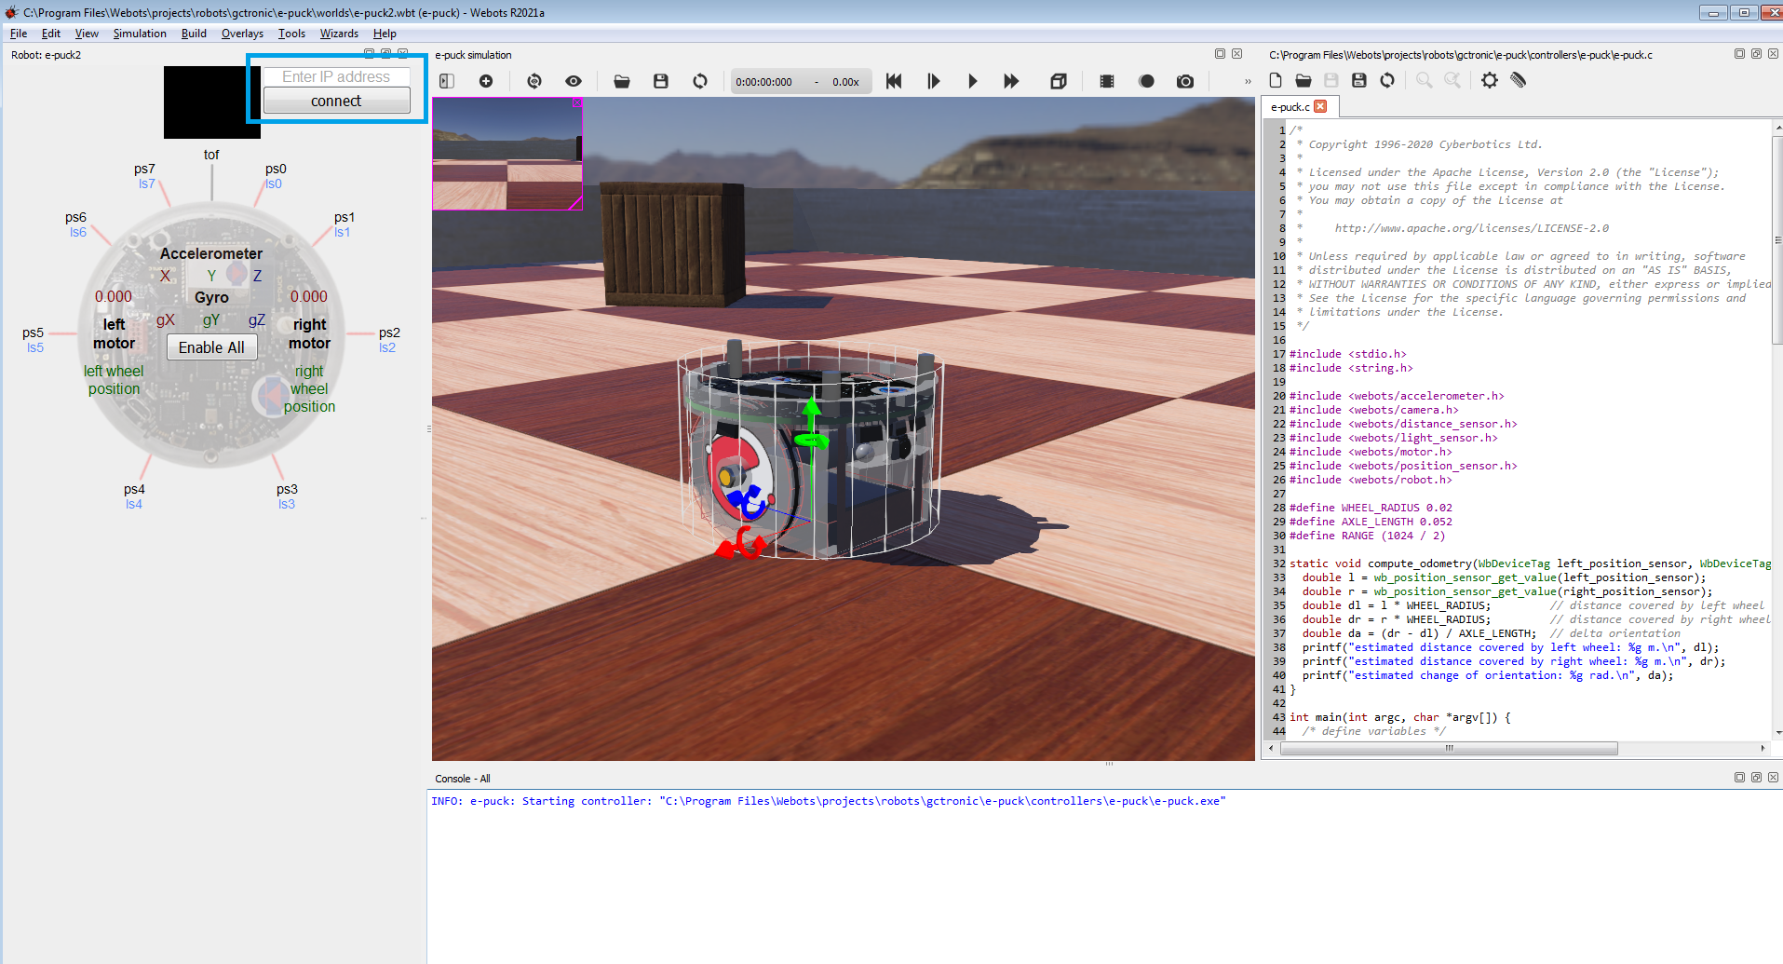Viewport: 1783px width, 964px height.
Task: Run the simulation in fast mode
Action: click(x=1011, y=82)
